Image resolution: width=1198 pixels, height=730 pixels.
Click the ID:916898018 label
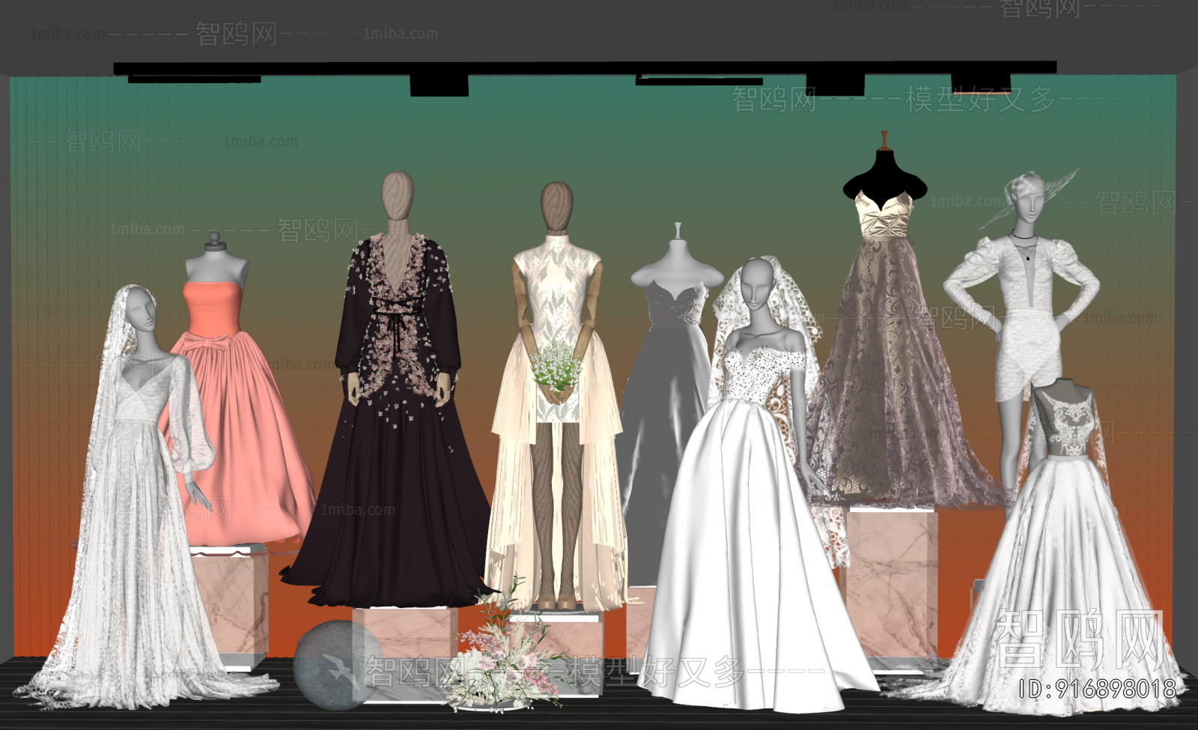[x=1097, y=688]
